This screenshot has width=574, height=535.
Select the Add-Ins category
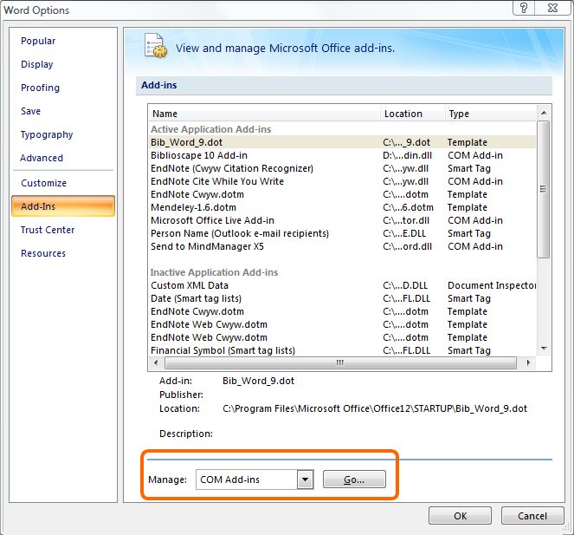63,206
